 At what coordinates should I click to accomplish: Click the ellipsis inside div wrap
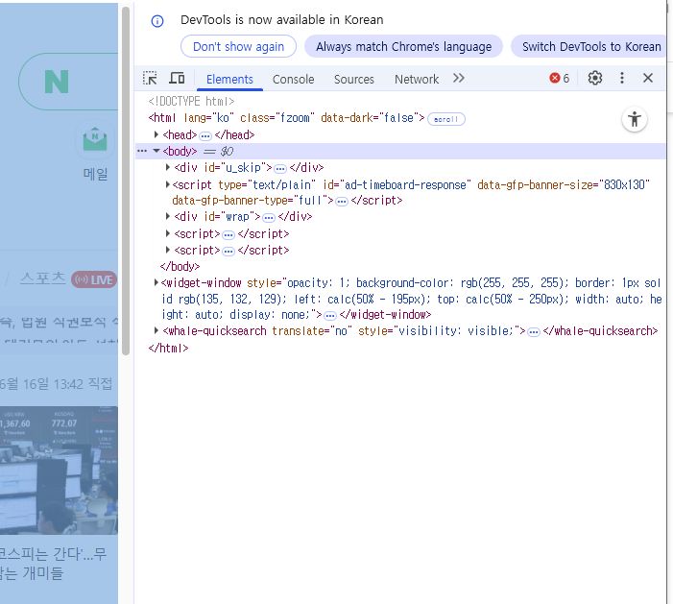(269, 218)
